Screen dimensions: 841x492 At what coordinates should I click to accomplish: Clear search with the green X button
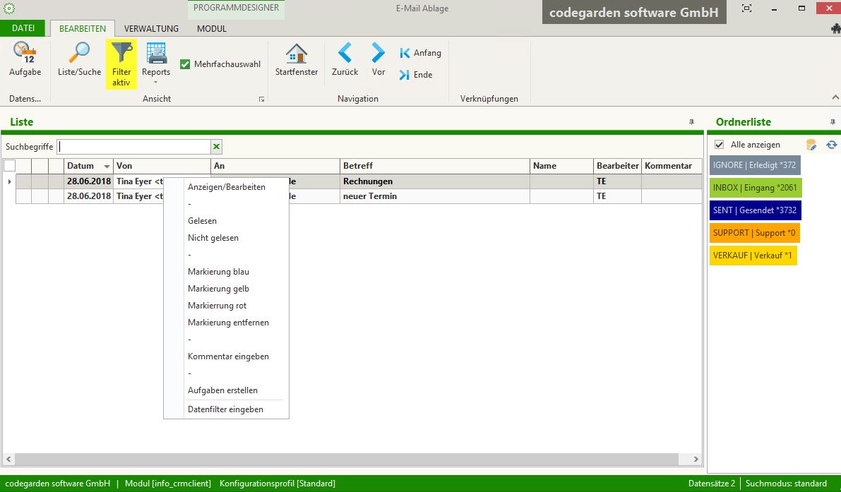click(217, 147)
